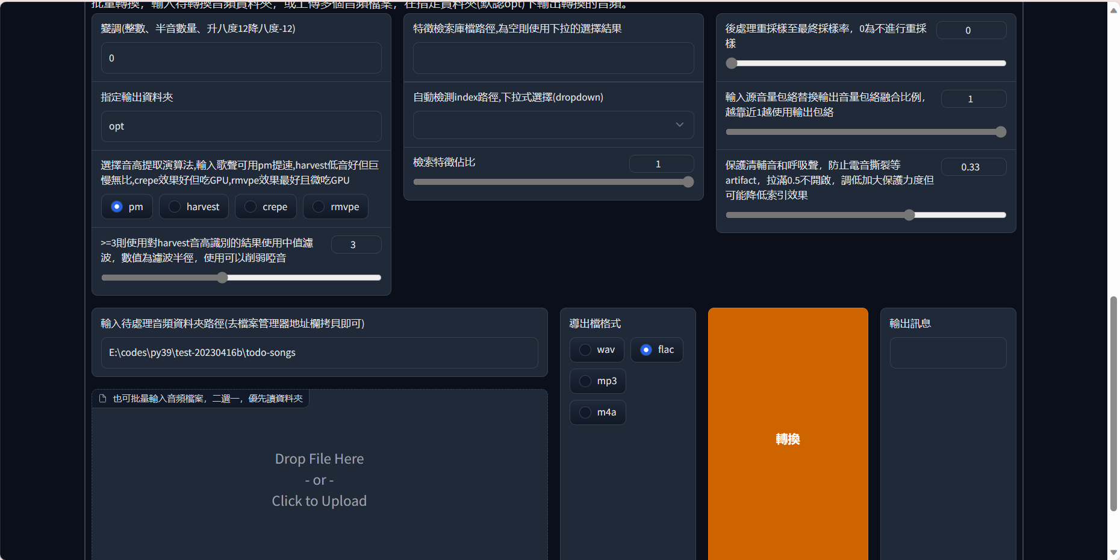Click the 輸出訊息 output textbox
The width and height of the screenshot is (1120, 560).
click(x=948, y=353)
